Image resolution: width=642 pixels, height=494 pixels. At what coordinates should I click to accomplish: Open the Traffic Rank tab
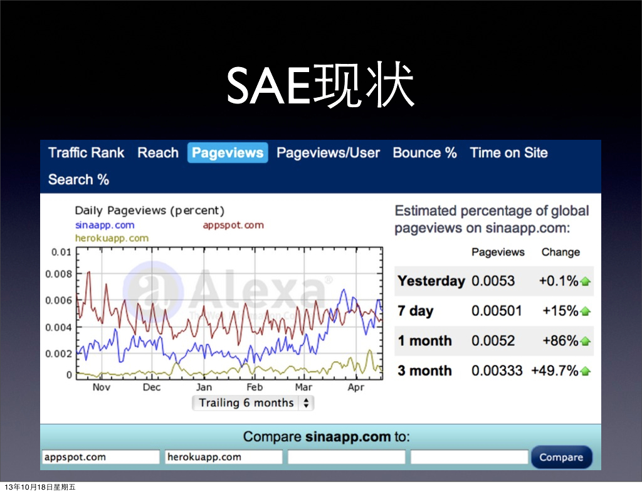tap(86, 153)
